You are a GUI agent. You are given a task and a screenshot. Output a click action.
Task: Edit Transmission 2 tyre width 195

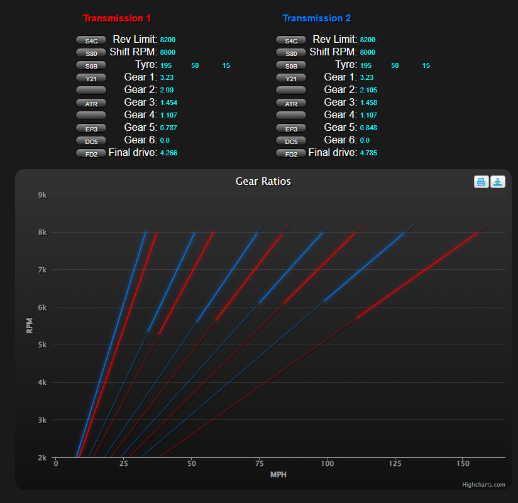366,65
